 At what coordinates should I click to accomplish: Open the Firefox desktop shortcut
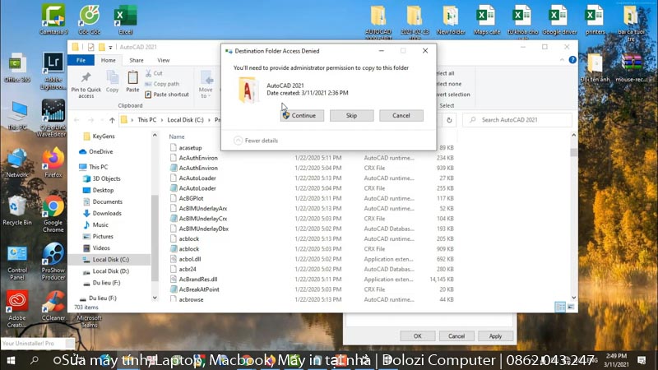(x=53, y=161)
